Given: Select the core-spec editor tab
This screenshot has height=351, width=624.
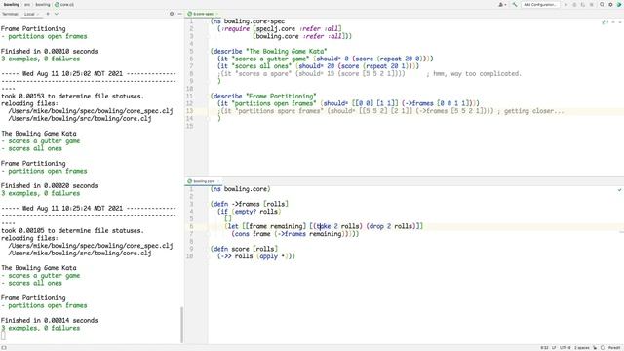Looking at the screenshot, I should (x=203, y=14).
